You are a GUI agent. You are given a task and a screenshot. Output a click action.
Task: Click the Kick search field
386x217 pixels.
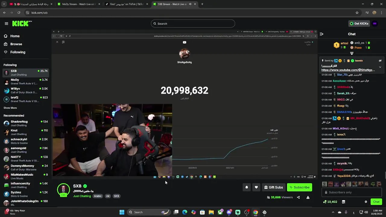(x=193, y=24)
